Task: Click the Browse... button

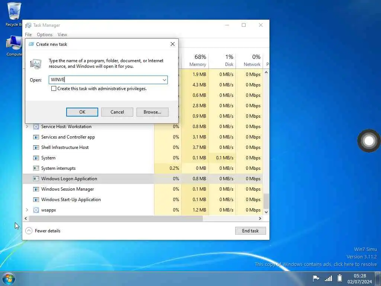Action: pos(152,112)
